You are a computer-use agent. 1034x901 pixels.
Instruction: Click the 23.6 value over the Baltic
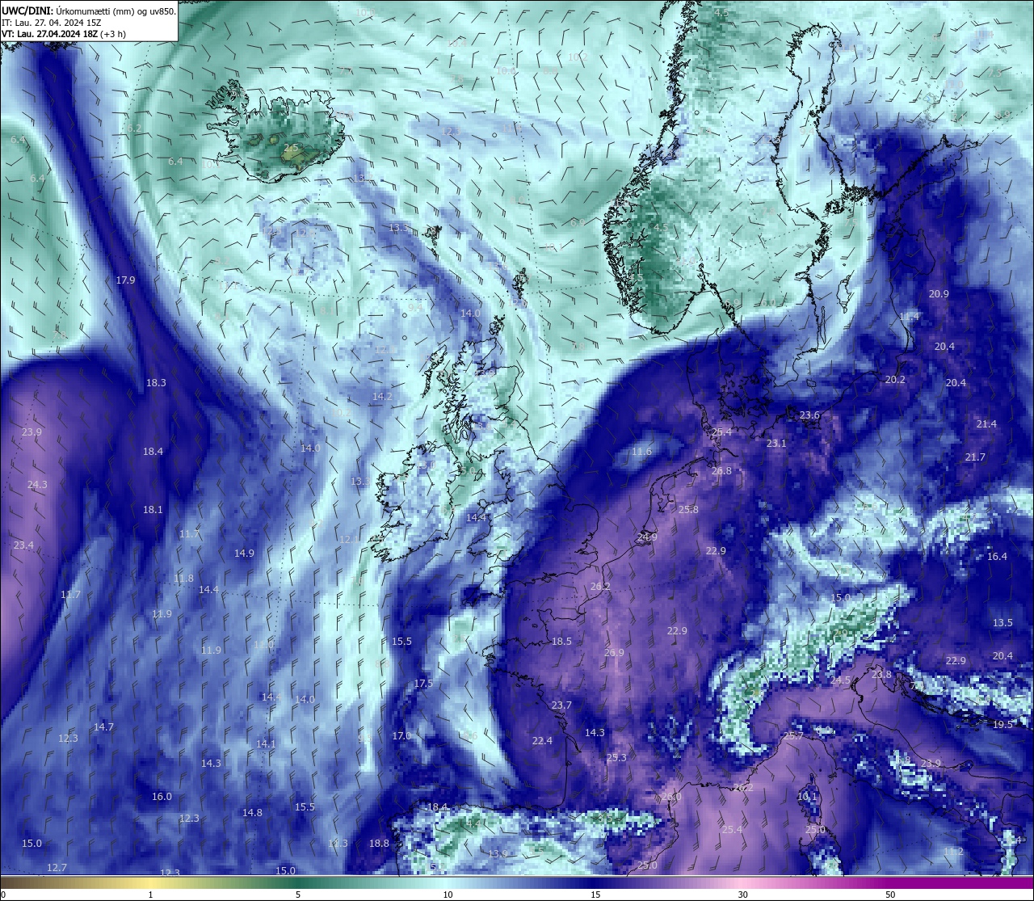coord(809,415)
